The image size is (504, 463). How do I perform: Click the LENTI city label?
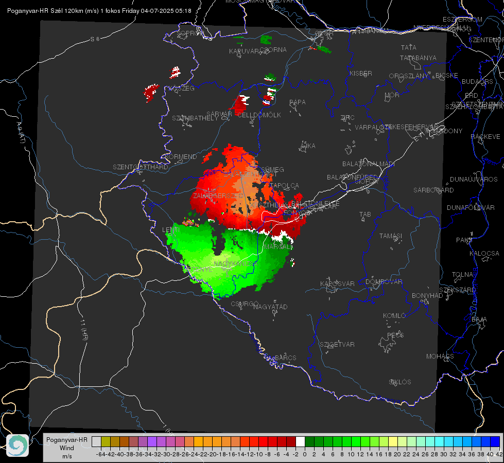[171, 230]
